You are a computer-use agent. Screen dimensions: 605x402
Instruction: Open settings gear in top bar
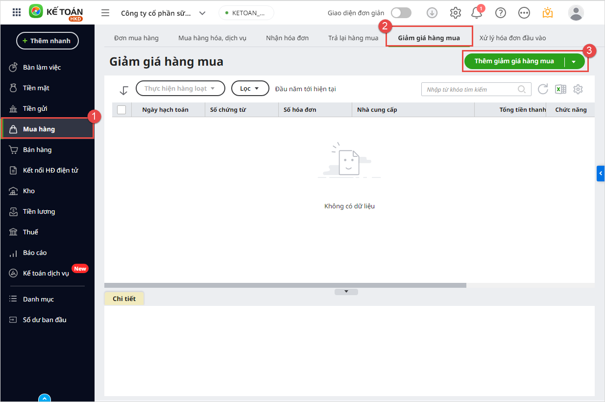[x=456, y=13]
